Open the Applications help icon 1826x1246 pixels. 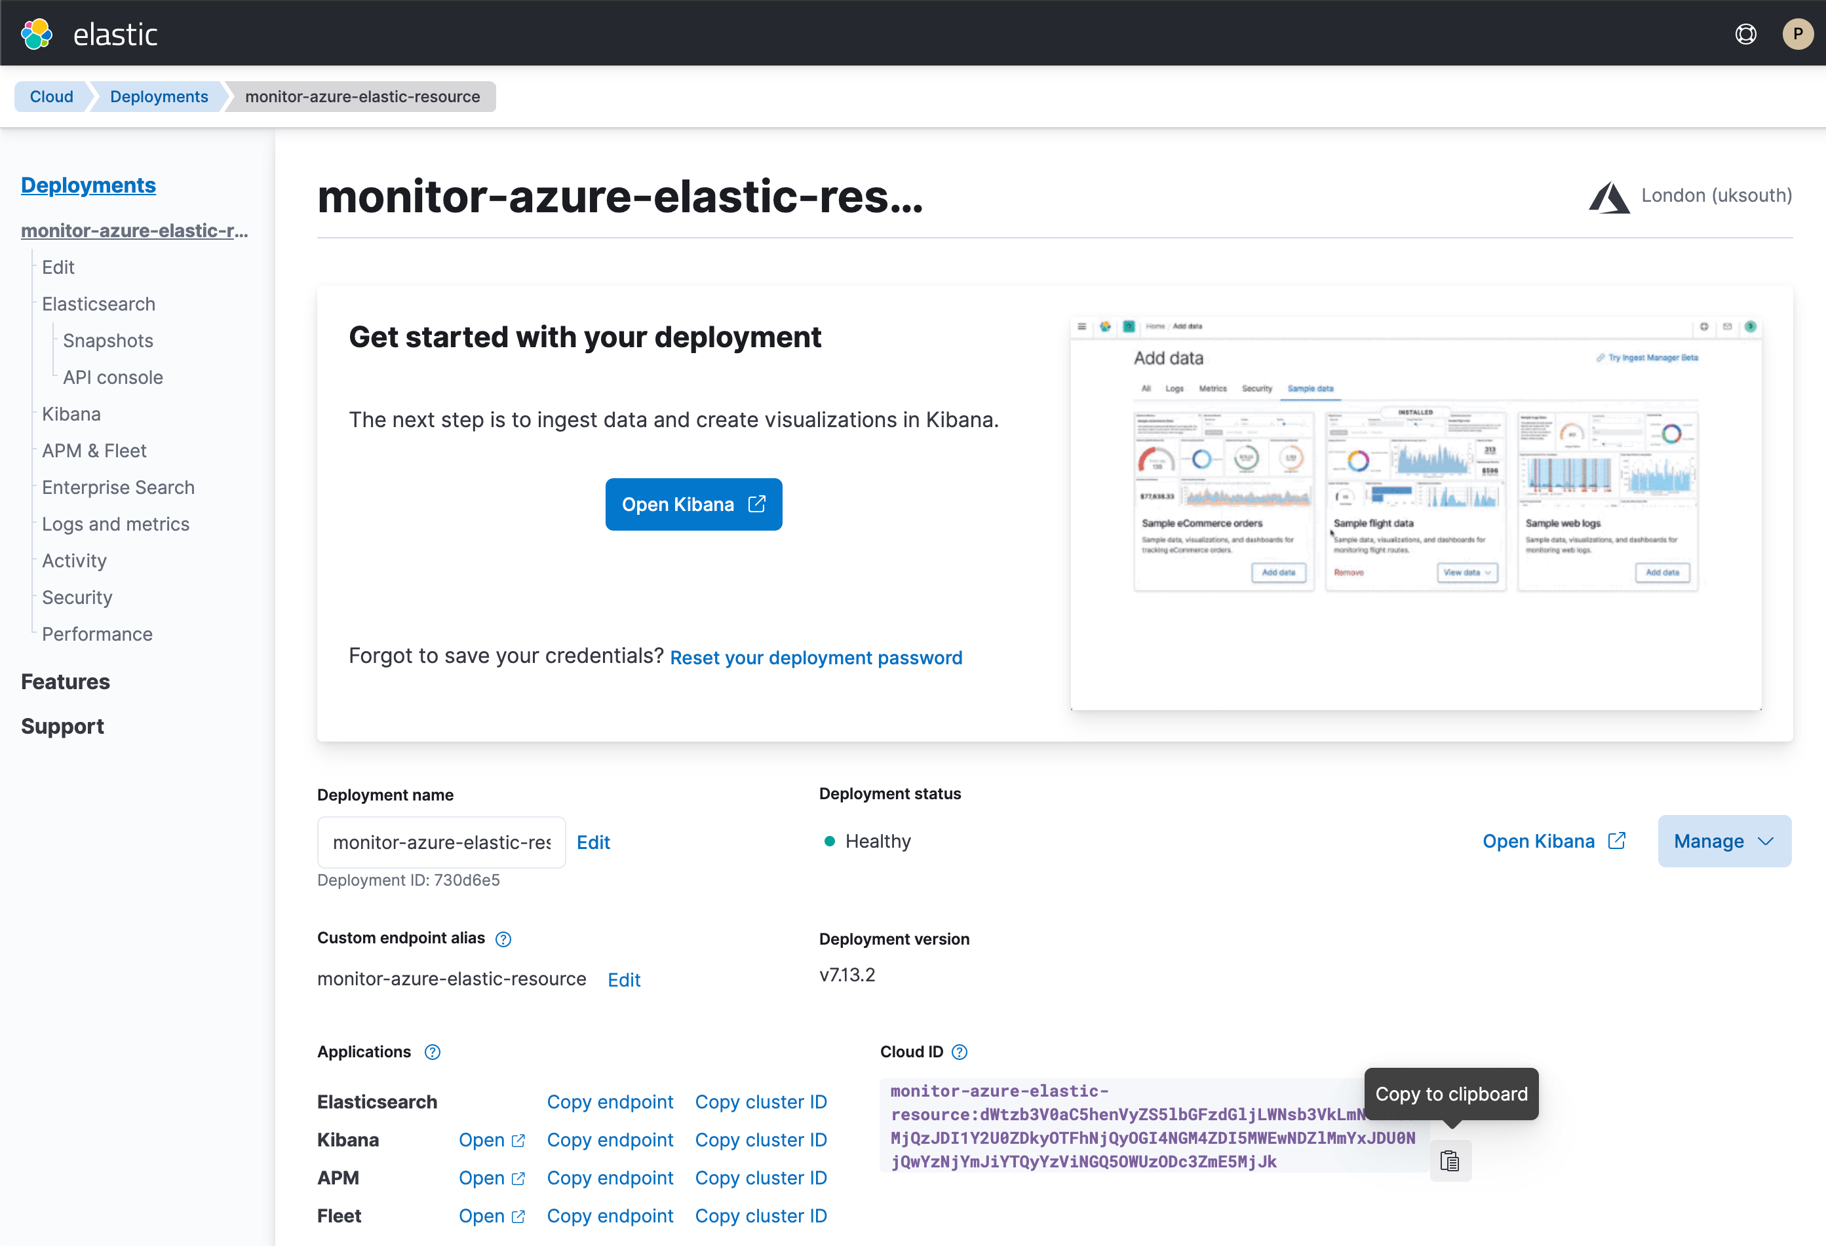431,1052
